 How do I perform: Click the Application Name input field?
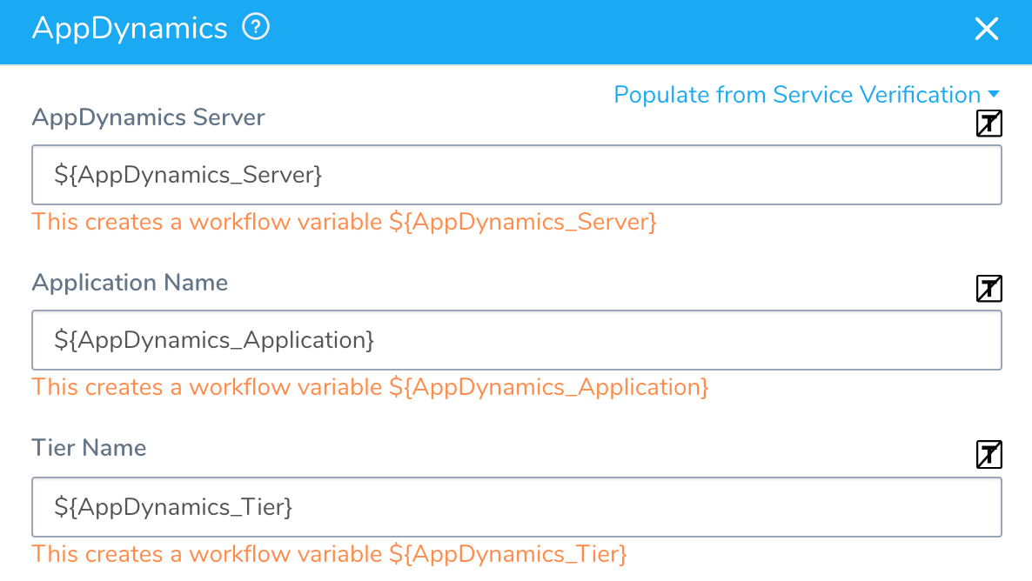(x=517, y=340)
